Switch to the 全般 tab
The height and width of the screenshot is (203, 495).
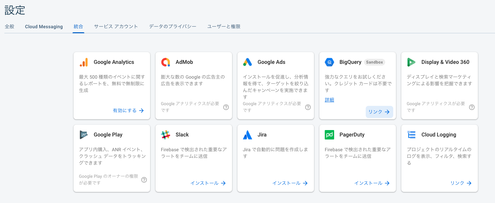point(9,27)
